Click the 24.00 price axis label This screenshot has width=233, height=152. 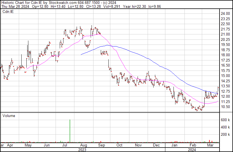click(x=225, y=13)
